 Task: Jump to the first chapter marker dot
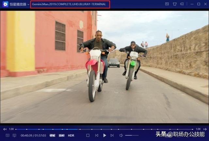[16, 129]
